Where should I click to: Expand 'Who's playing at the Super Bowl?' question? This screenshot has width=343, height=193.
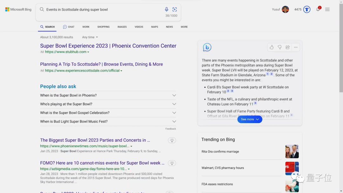(x=108, y=104)
